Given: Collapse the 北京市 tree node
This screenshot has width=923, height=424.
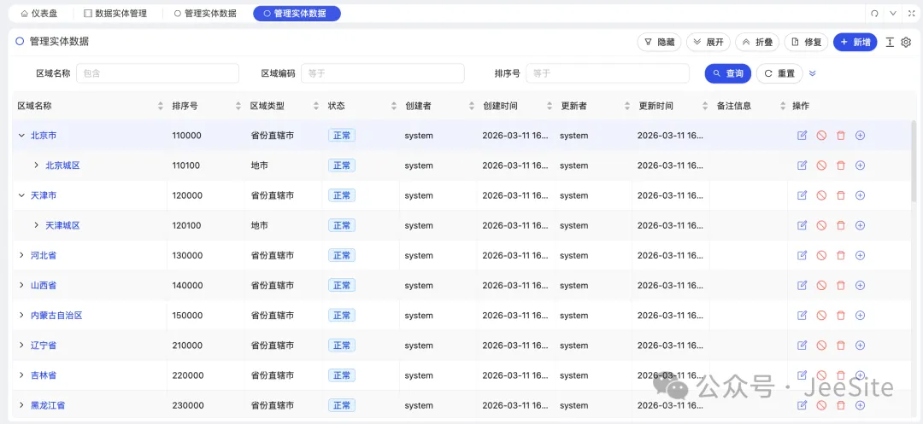Looking at the screenshot, I should click(x=21, y=136).
